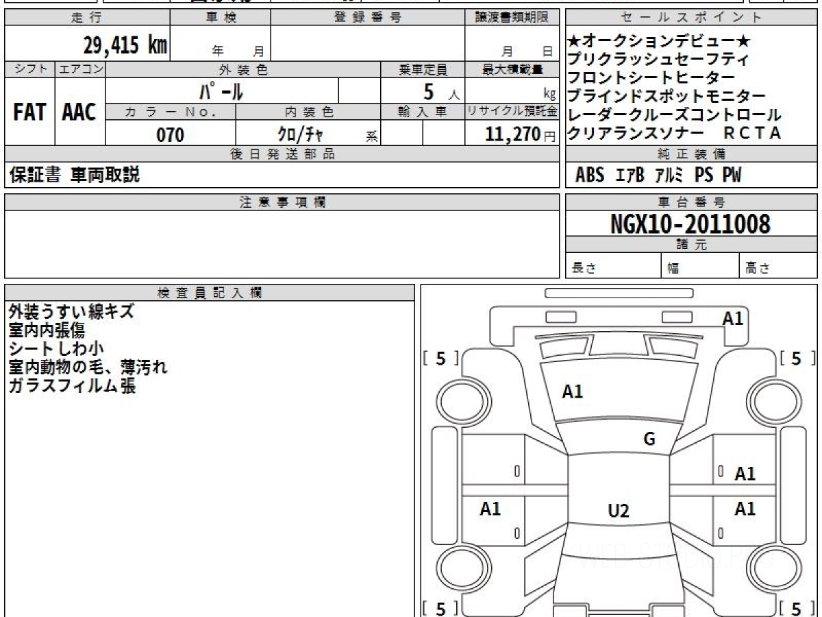This screenshot has height=617, width=822.
Task: Select the セールスポイント heading
Action: pyautogui.click(x=691, y=18)
